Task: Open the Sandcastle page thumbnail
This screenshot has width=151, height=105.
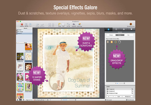Action: (20, 87)
